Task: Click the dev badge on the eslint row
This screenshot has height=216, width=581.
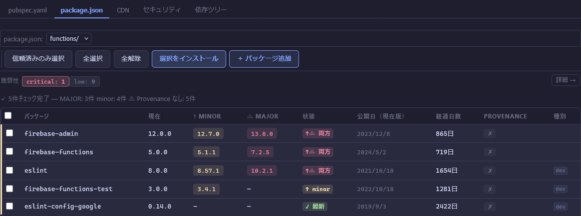Action: tap(561, 170)
